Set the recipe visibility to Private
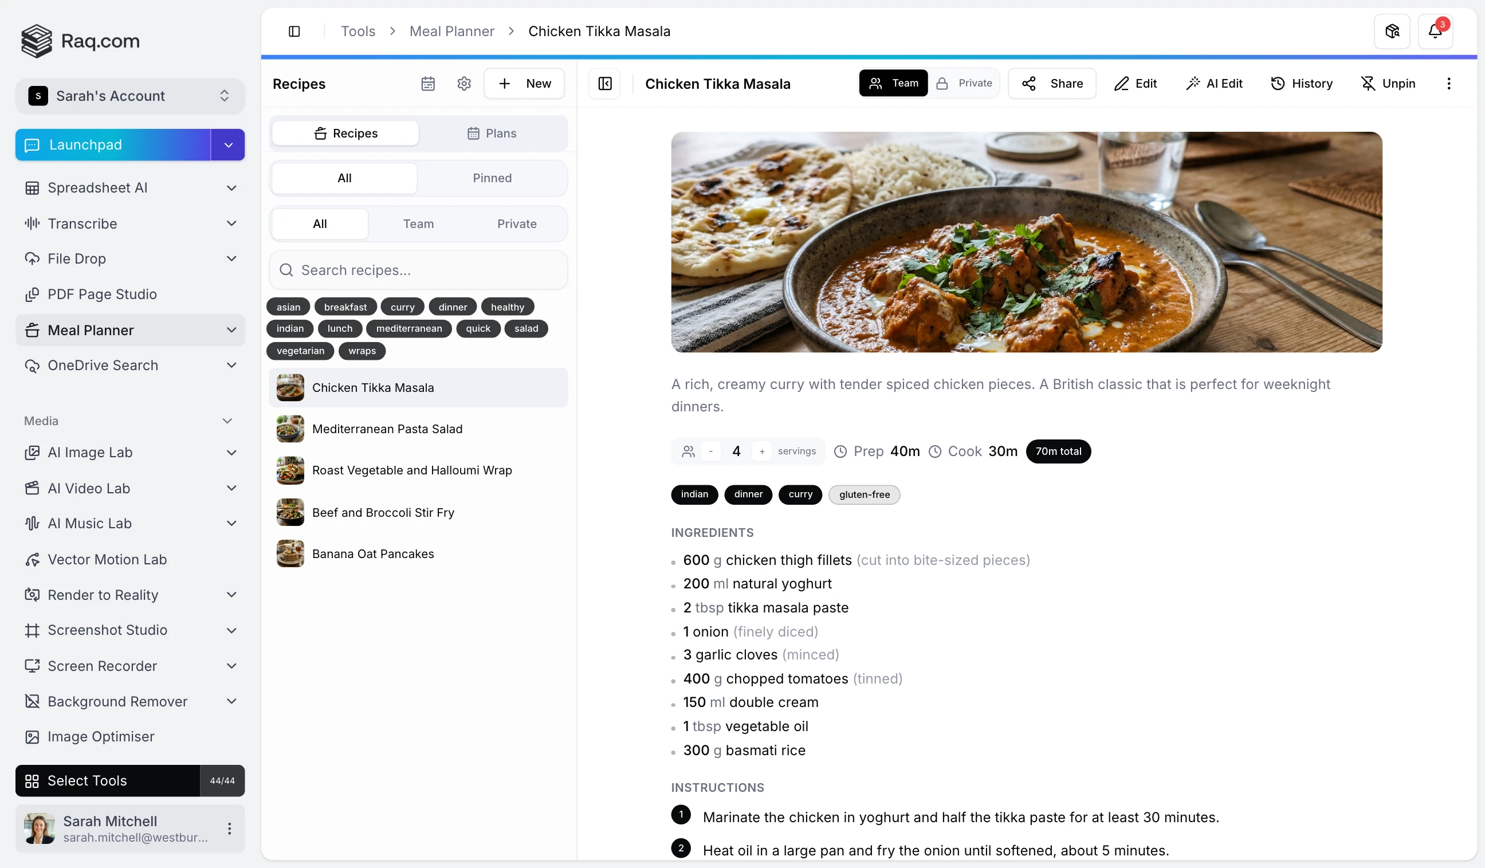Viewport: 1485px width, 868px height. click(966, 83)
